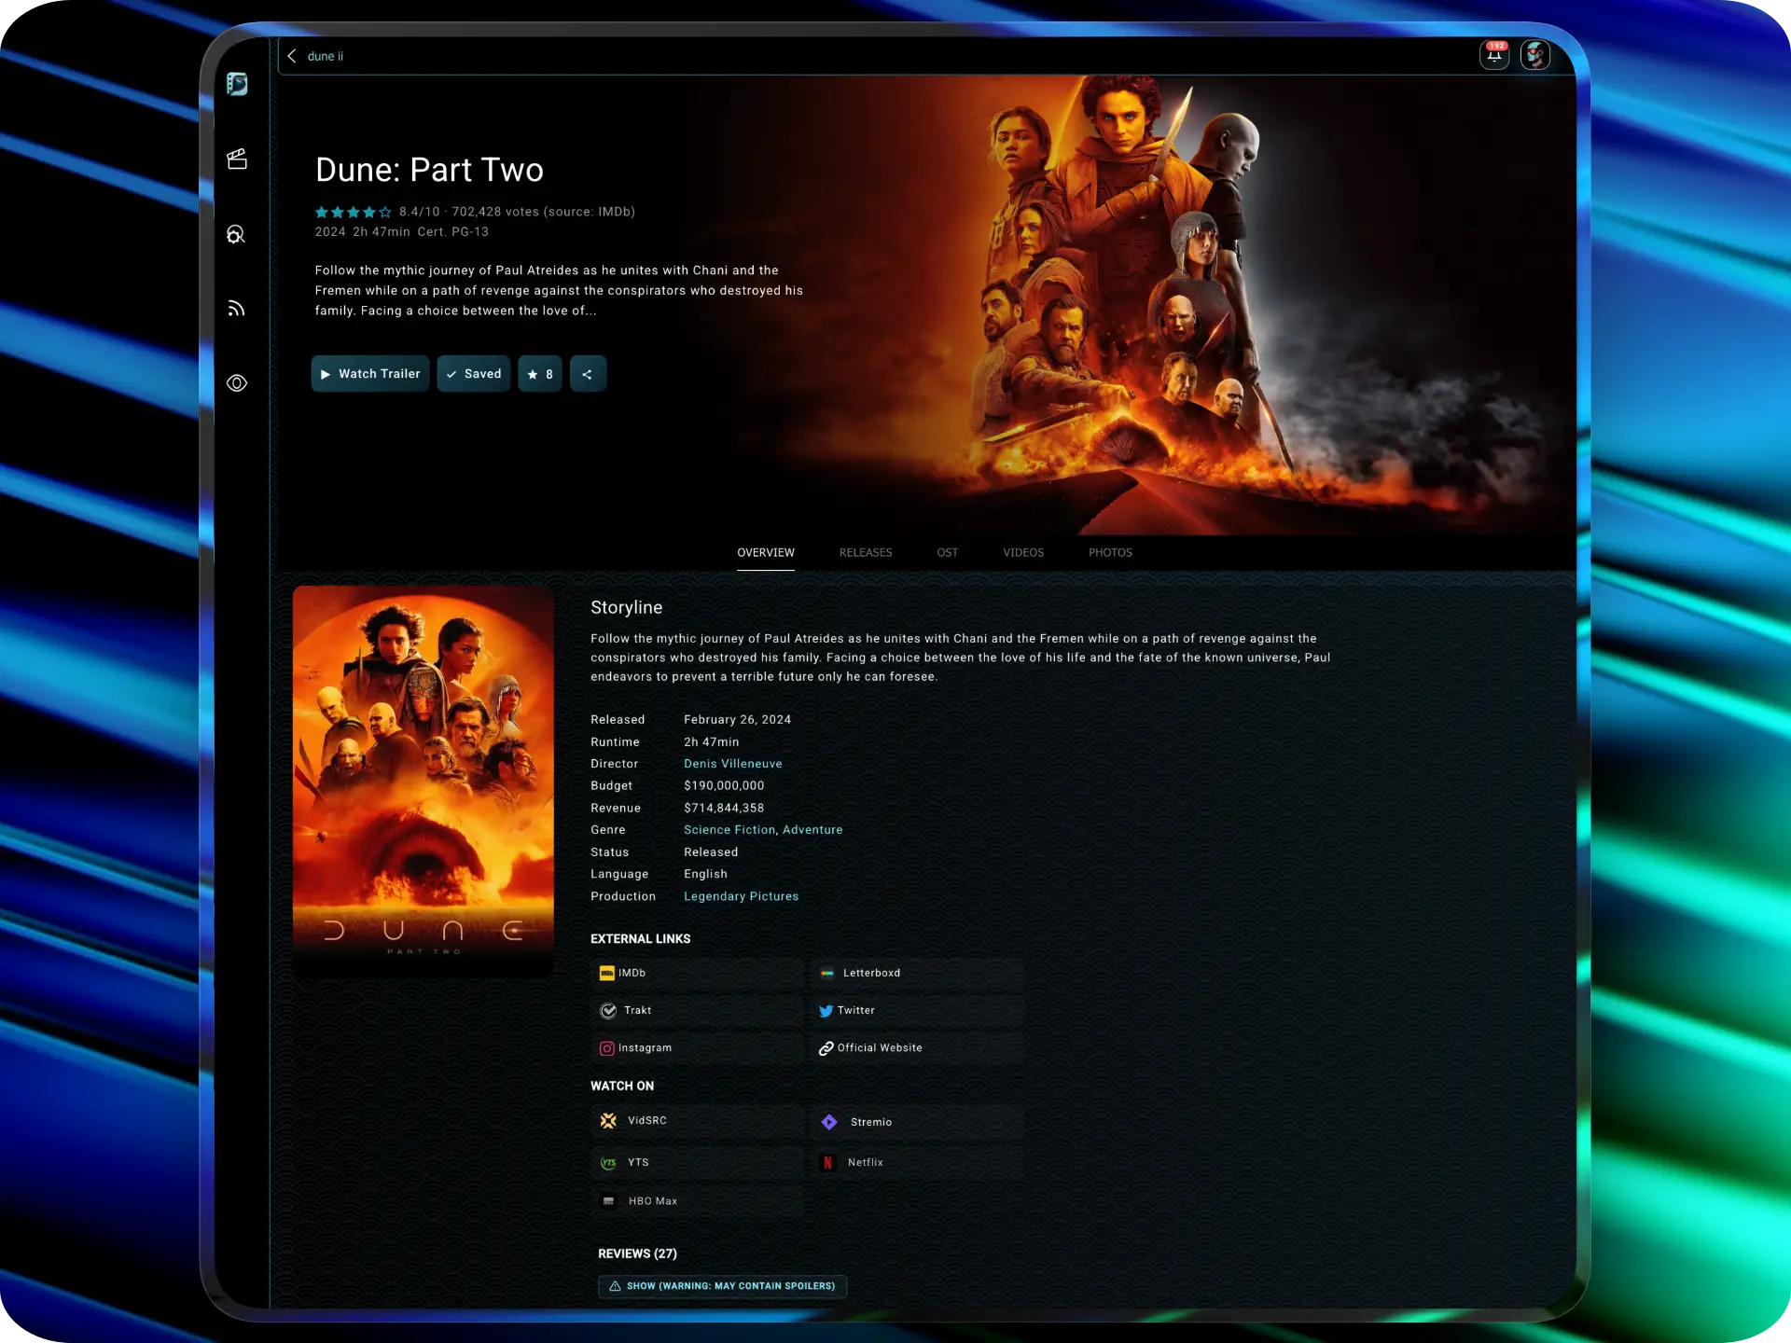Adjust rating on the star row under the title
Viewport: 1791px width, 1343px height.
click(353, 212)
